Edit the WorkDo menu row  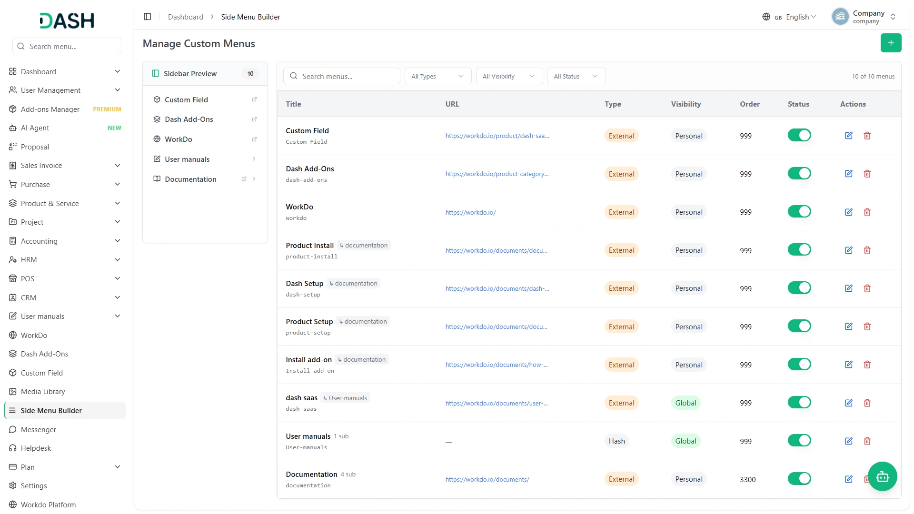tap(849, 212)
